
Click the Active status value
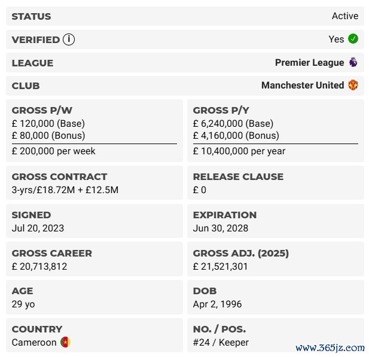(345, 16)
